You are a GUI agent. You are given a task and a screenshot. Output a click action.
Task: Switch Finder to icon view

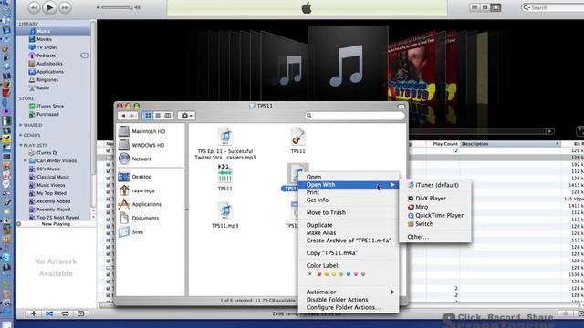pos(148,116)
